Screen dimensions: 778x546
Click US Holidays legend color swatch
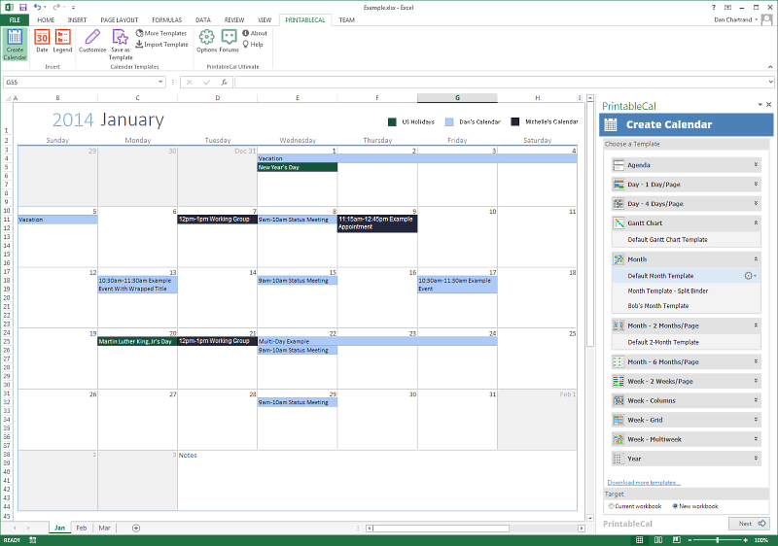click(392, 121)
